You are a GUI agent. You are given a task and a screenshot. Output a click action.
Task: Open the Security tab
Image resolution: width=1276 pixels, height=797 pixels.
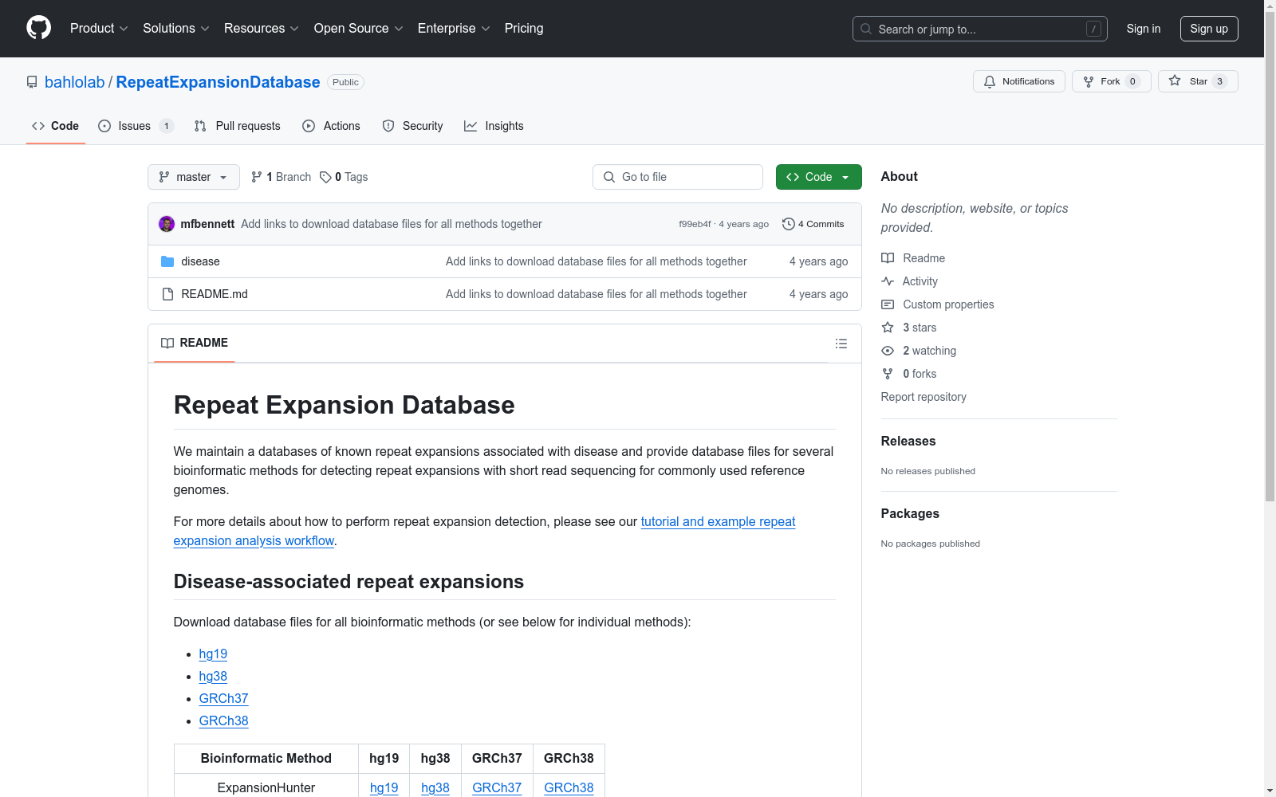[x=412, y=126]
